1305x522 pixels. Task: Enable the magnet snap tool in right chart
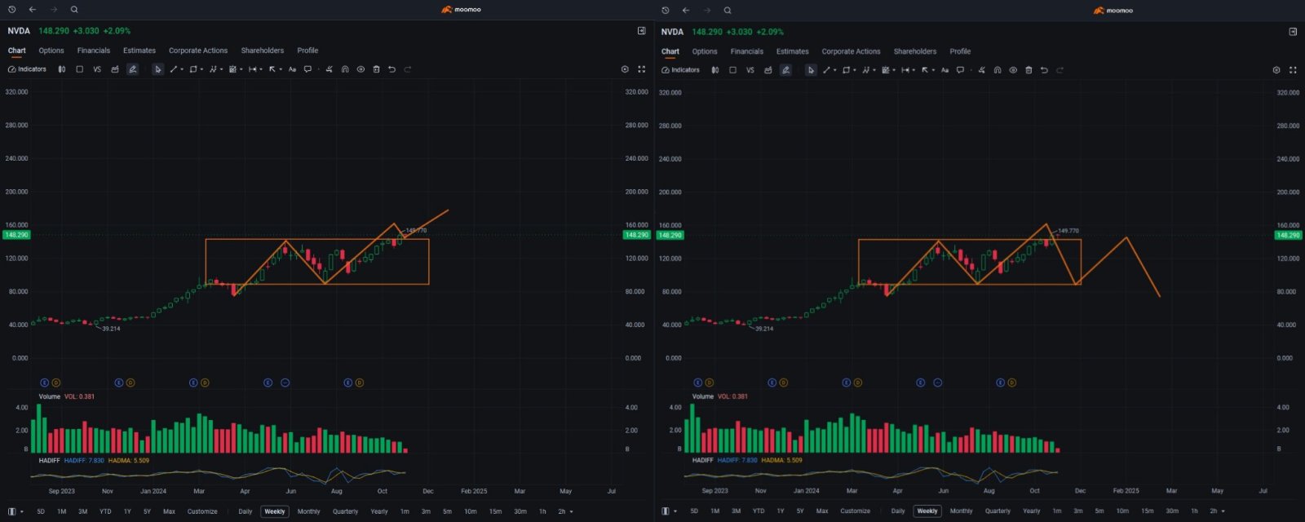pyautogui.click(x=998, y=70)
